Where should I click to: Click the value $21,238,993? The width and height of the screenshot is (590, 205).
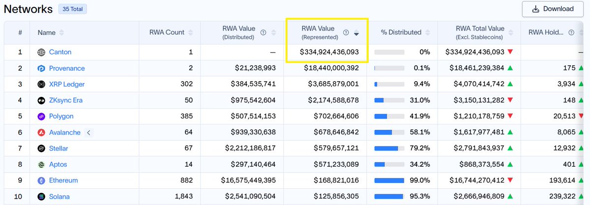[256, 68]
